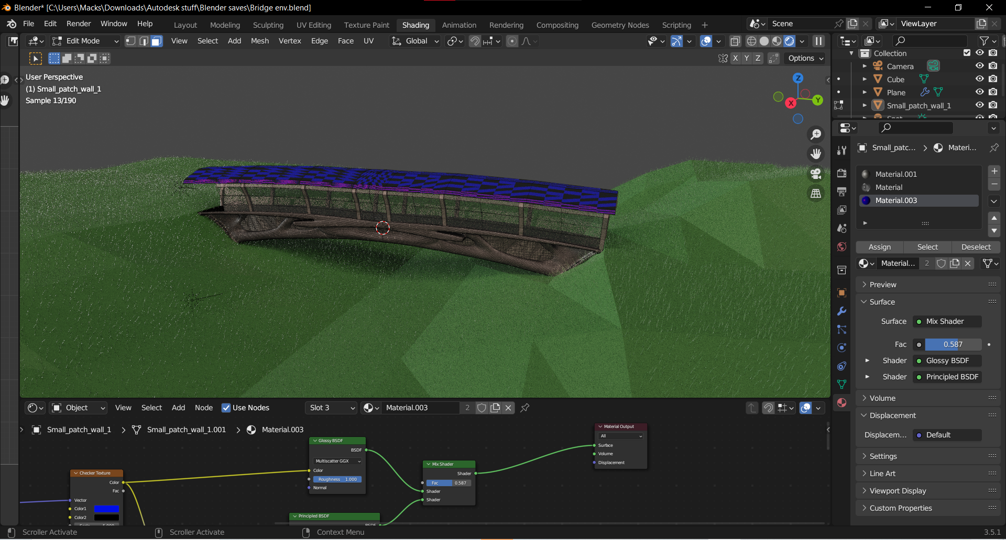Open Modifier properties wrench icon

click(x=842, y=311)
